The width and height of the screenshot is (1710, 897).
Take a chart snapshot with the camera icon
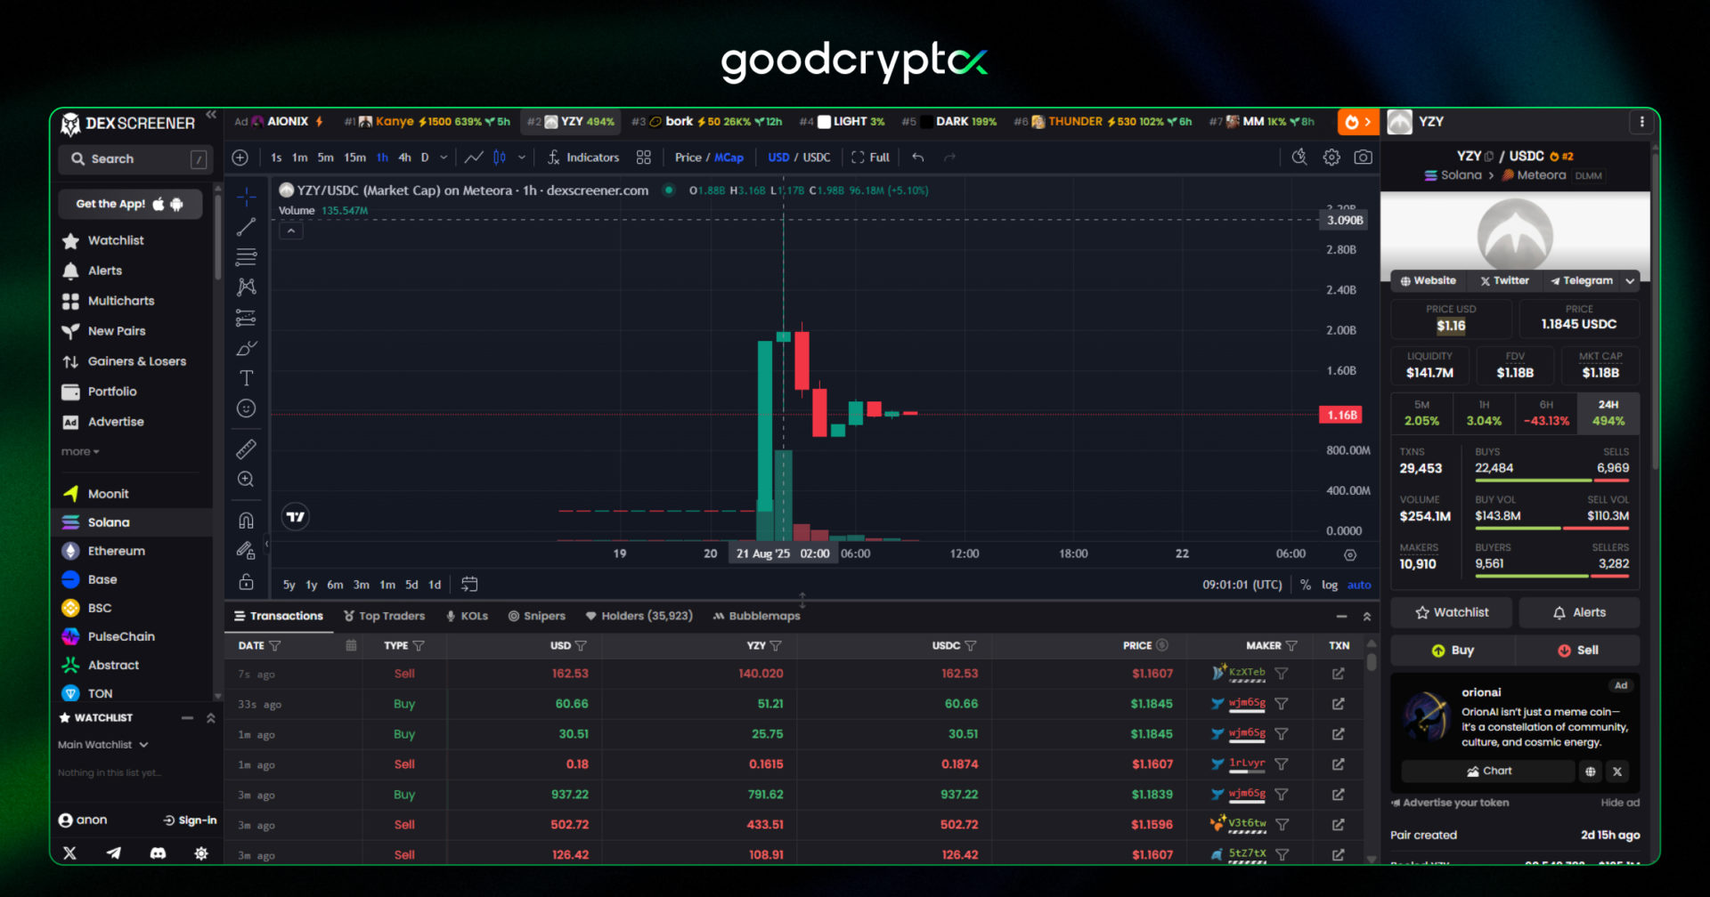(x=1363, y=157)
